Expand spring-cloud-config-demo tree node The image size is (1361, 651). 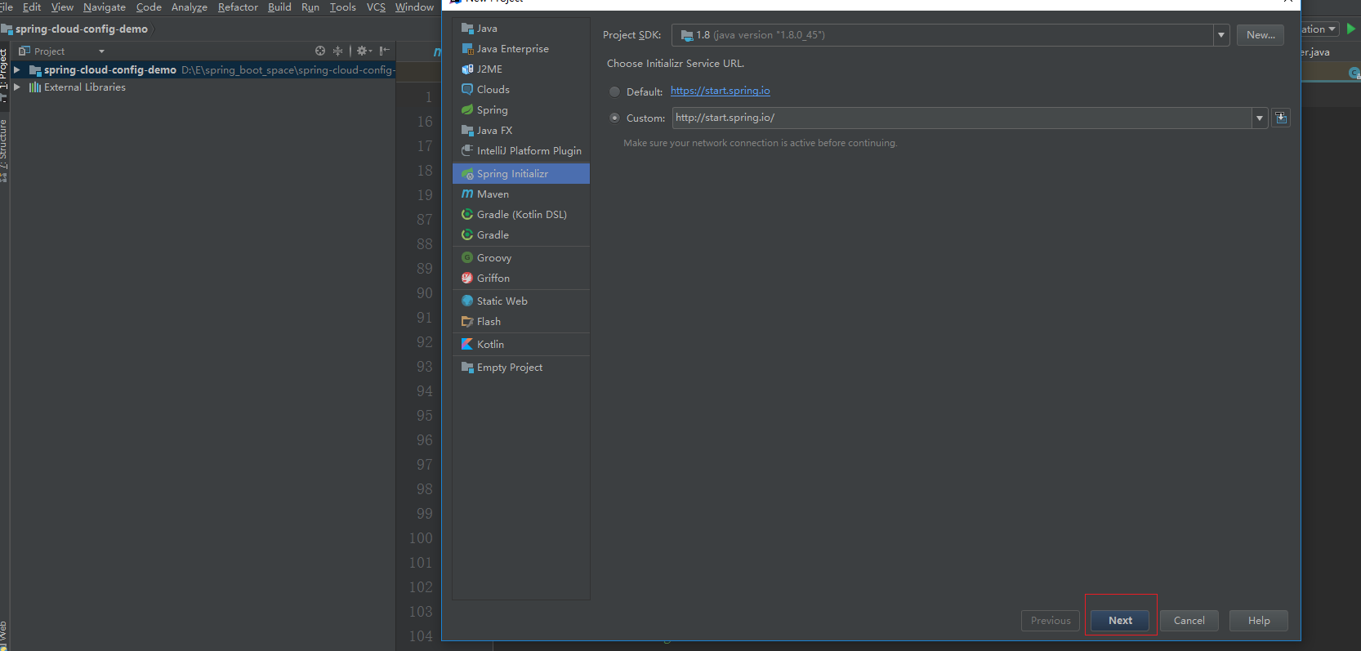pos(16,70)
